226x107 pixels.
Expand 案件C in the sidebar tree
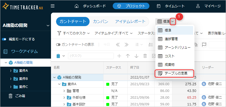point(11,87)
